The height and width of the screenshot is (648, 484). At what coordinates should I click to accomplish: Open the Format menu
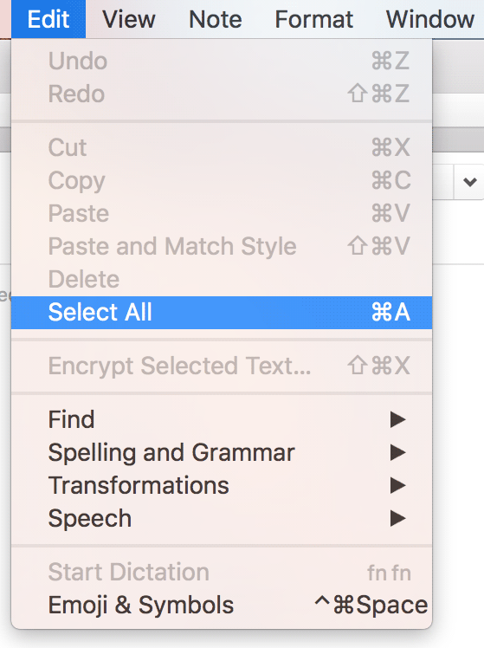tap(313, 19)
